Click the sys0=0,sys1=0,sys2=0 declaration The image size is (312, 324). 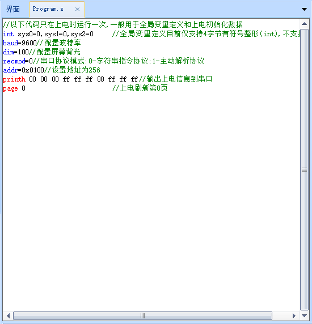coord(56,34)
